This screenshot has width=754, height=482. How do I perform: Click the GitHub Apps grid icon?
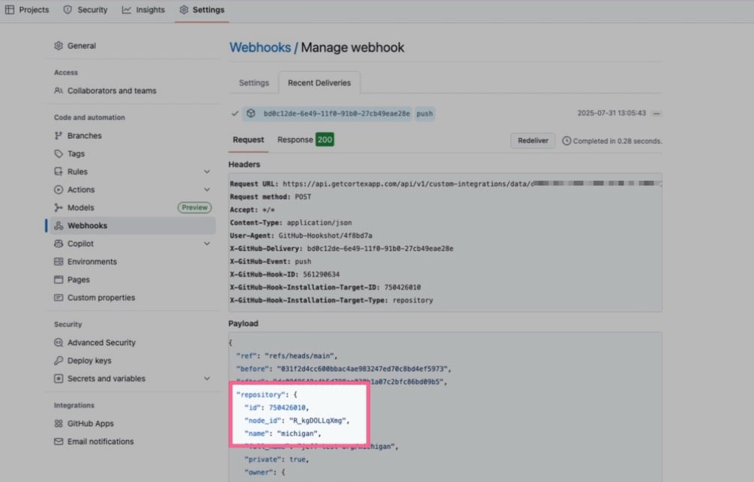[x=58, y=424]
